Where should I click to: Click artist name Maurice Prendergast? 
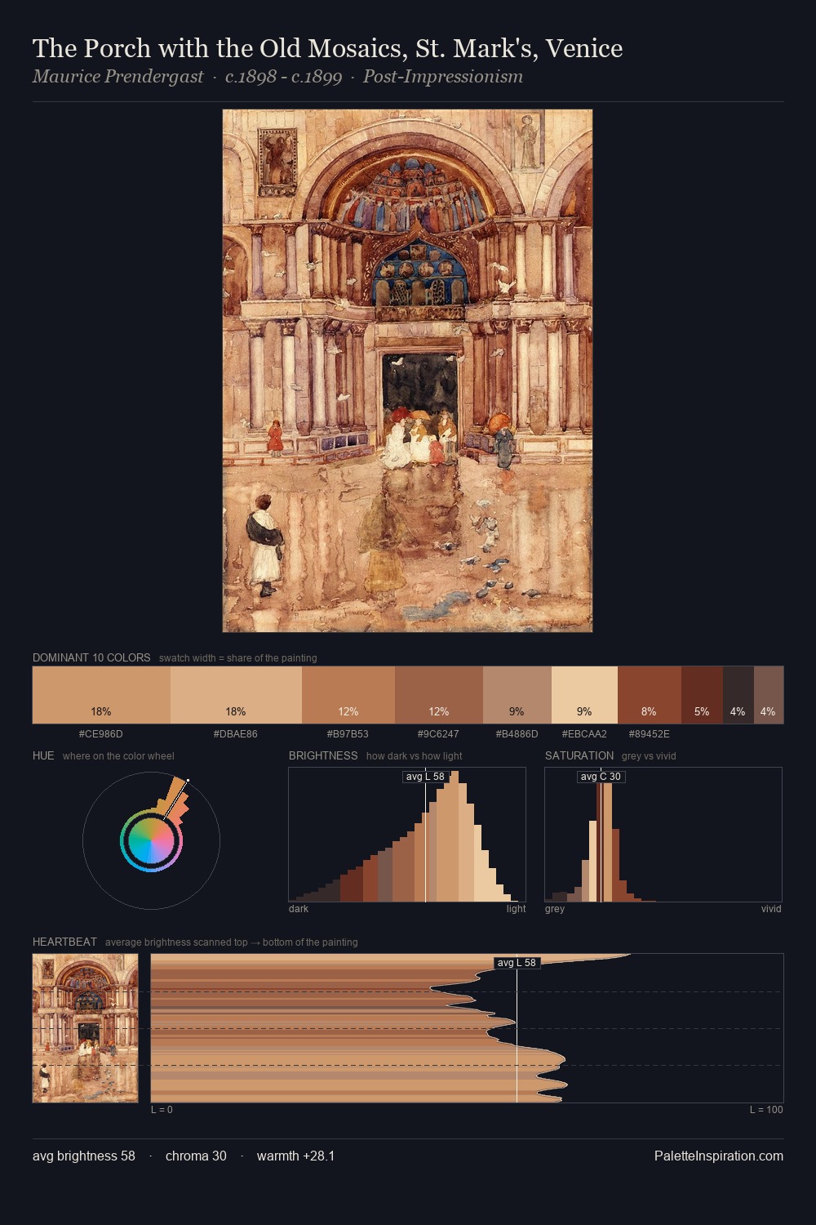coord(118,77)
